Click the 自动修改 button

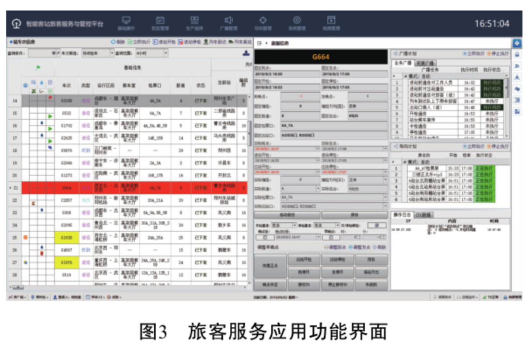tap(287, 215)
